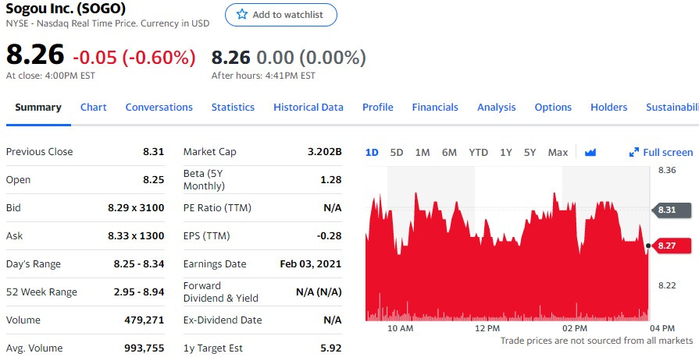699x357 pixels.
Task: Choose the 6M chart range
Action: 449,153
